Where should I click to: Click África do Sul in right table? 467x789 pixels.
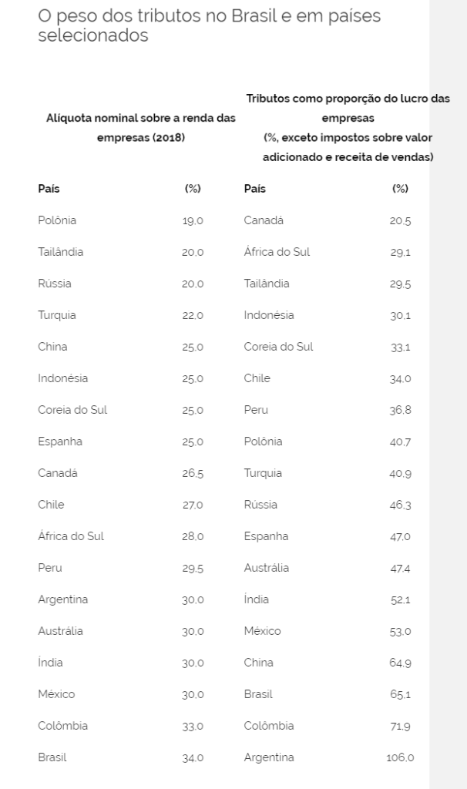click(277, 252)
